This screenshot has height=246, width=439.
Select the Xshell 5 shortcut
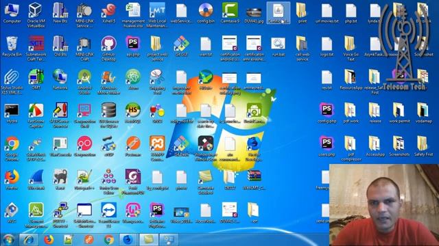108,14
